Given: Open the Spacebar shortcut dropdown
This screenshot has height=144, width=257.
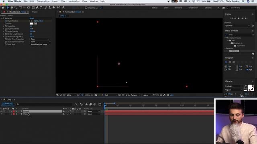Looking at the screenshot, I should (237, 26).
